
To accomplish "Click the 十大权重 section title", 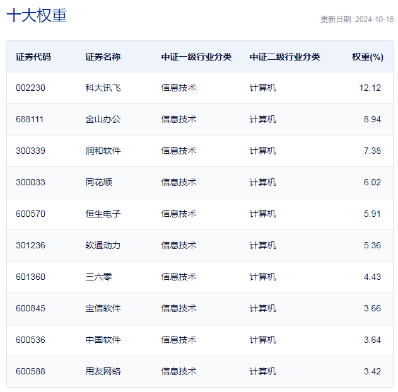I will click(x=37, y=16).
